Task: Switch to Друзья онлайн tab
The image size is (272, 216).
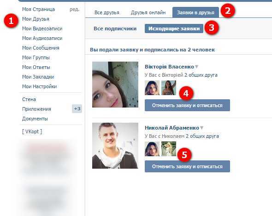Action: (x=148, y=12)
